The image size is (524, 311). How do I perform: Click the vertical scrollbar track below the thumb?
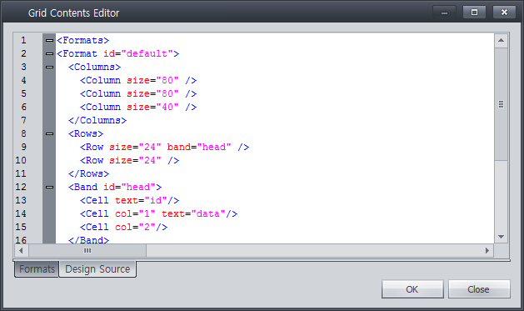coord(501,195)
